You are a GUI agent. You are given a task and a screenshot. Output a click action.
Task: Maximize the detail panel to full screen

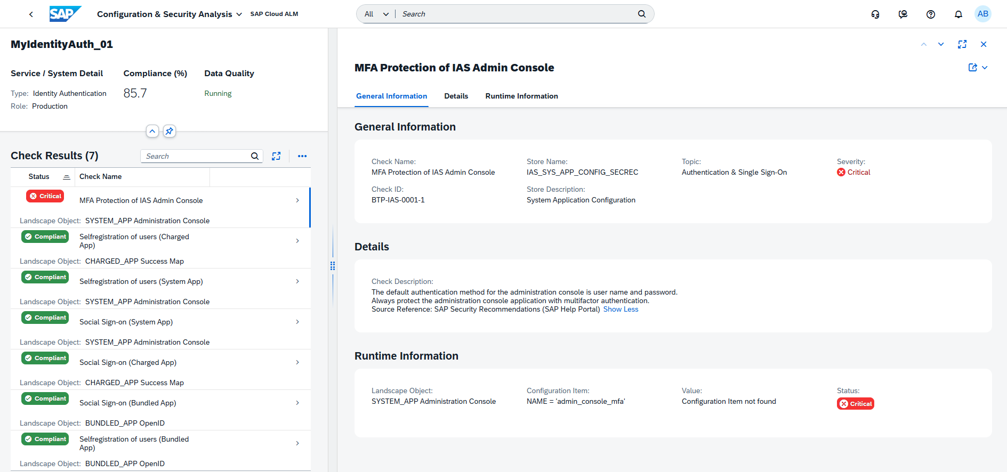coord(962,44)
